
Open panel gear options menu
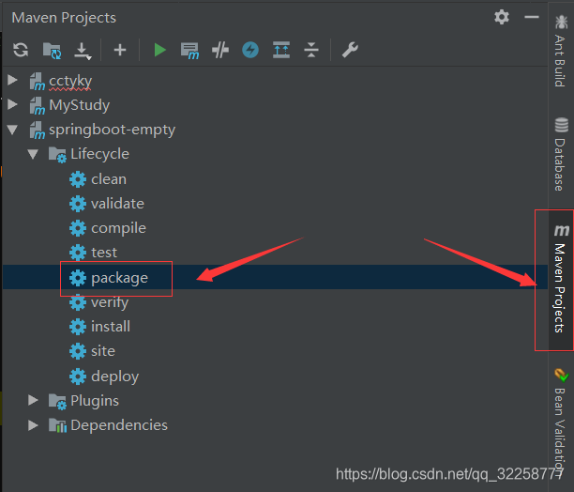[502, 17]
